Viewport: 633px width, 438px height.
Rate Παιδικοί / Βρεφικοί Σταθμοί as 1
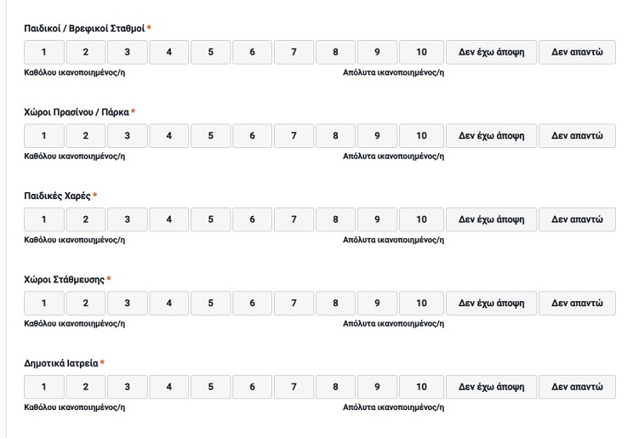(44, 53)
